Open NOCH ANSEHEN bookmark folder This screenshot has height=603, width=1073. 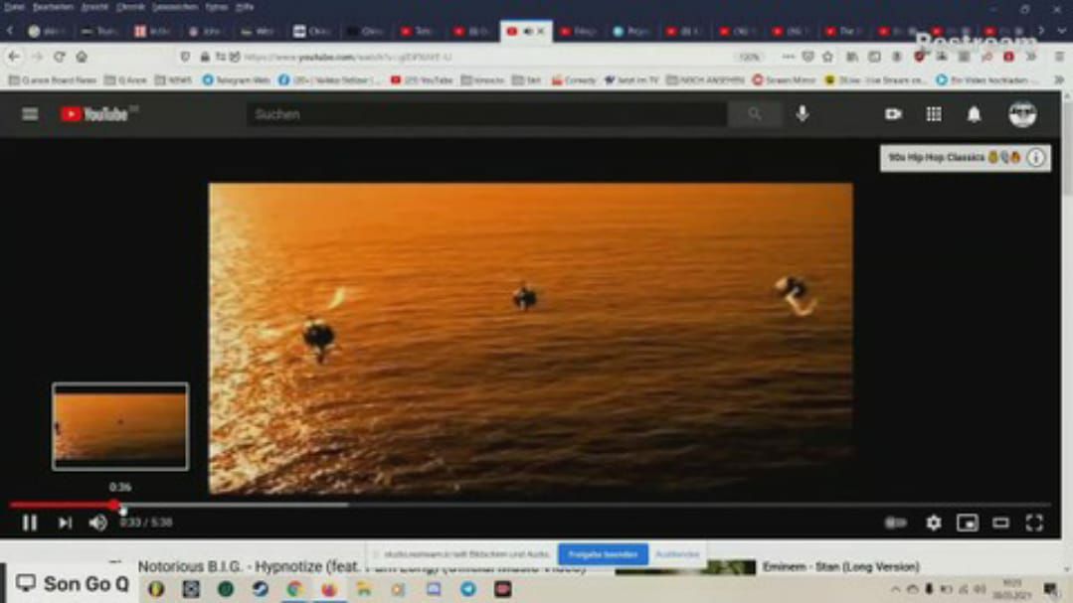coord(705,80)
